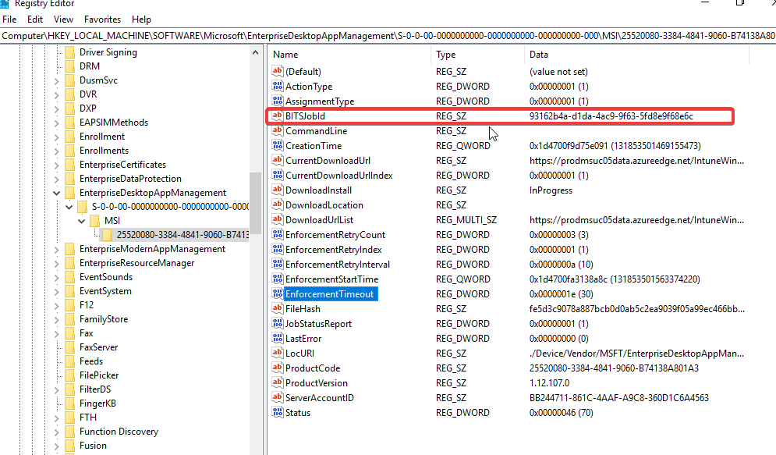Open the Help menu
776x455 pixels.
[141, 20]
